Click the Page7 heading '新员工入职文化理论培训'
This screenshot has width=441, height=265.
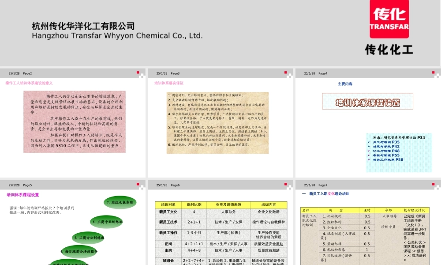pyautogui.click(x=329, y=194)
